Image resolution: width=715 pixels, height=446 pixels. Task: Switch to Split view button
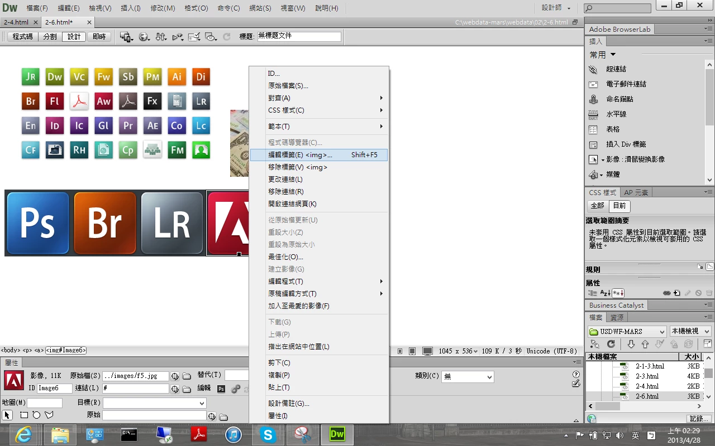(50, 37)
